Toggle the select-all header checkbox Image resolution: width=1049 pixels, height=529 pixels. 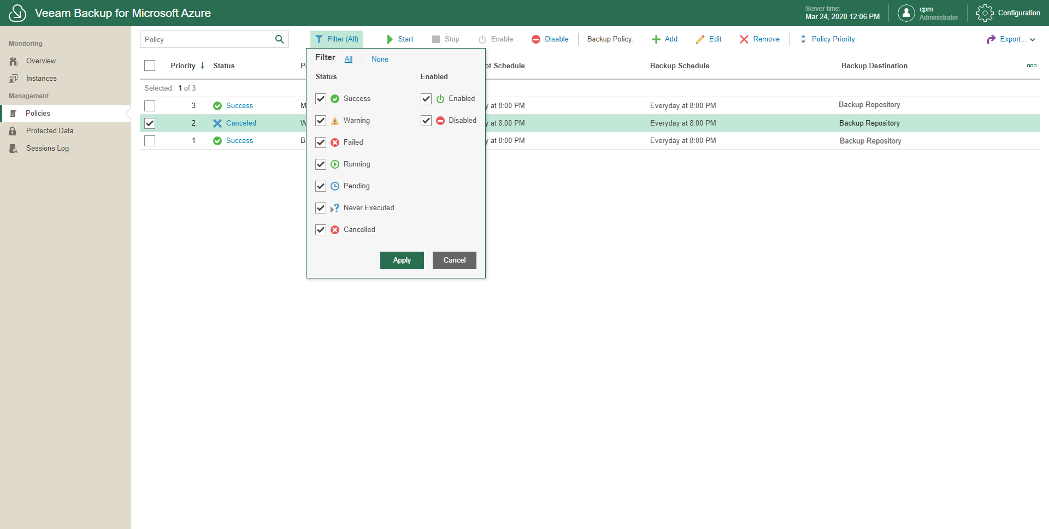(x=150, y=66)
